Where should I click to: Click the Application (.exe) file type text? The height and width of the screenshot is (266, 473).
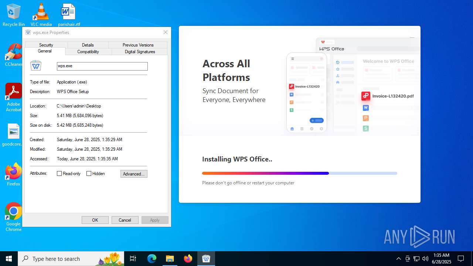(72, 82)
